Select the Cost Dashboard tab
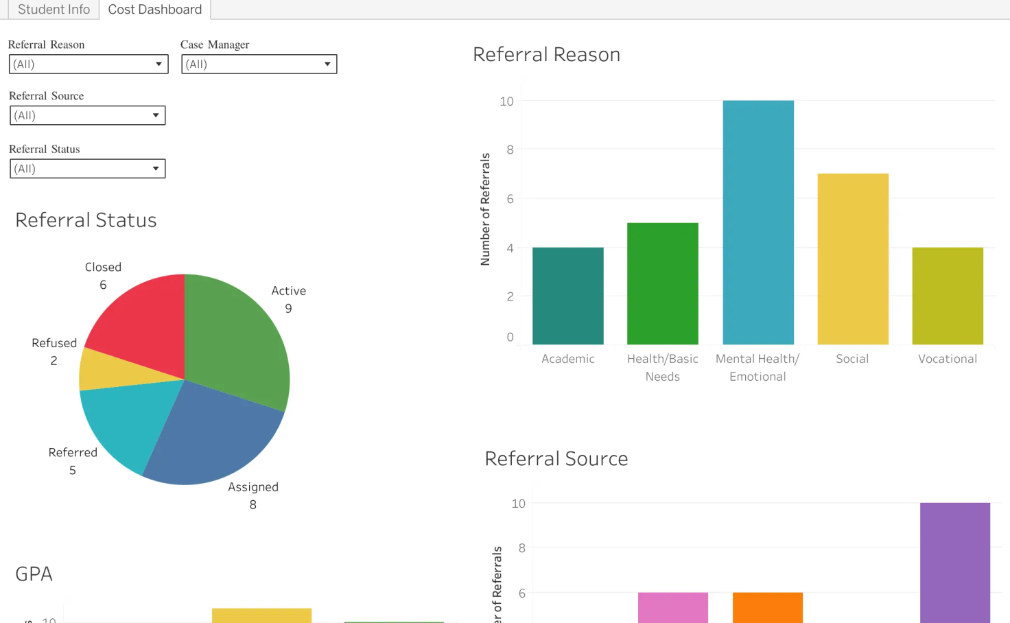This screenshot has width=1010, height=623. point(155,10)
